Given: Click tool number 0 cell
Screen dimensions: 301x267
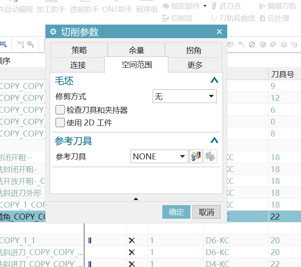Looking at the screenshot, I should click(x=285, y=122).
